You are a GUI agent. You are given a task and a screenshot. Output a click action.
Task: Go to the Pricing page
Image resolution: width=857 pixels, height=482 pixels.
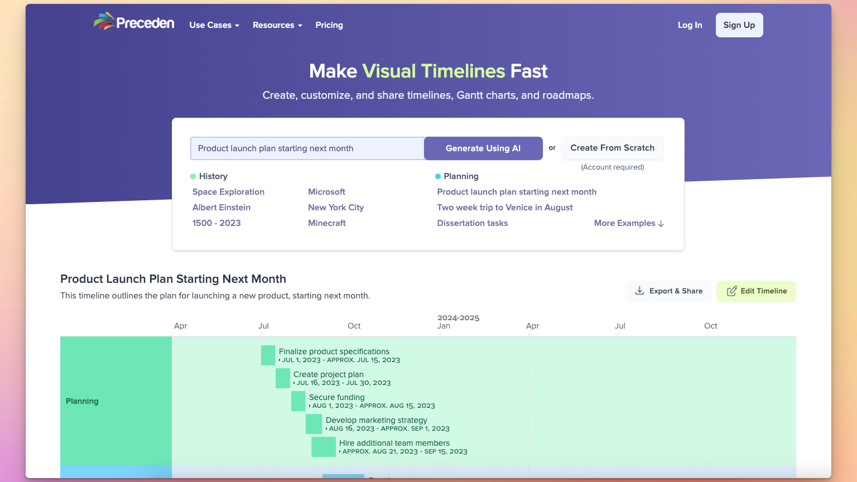click(329, 25)
